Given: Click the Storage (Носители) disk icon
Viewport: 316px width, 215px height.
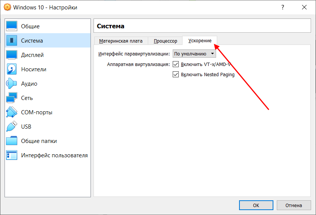Looking at the screenshot, I should pos(12,69).
